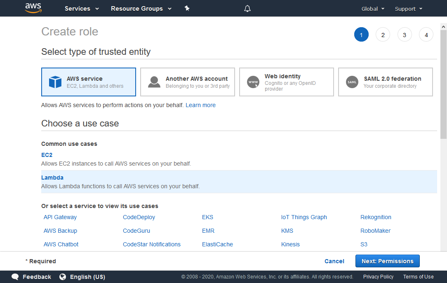This screenshot has height=283, width=447.
Task: Click the page vertical scrollbar thumb
Action: click(443, 84)
